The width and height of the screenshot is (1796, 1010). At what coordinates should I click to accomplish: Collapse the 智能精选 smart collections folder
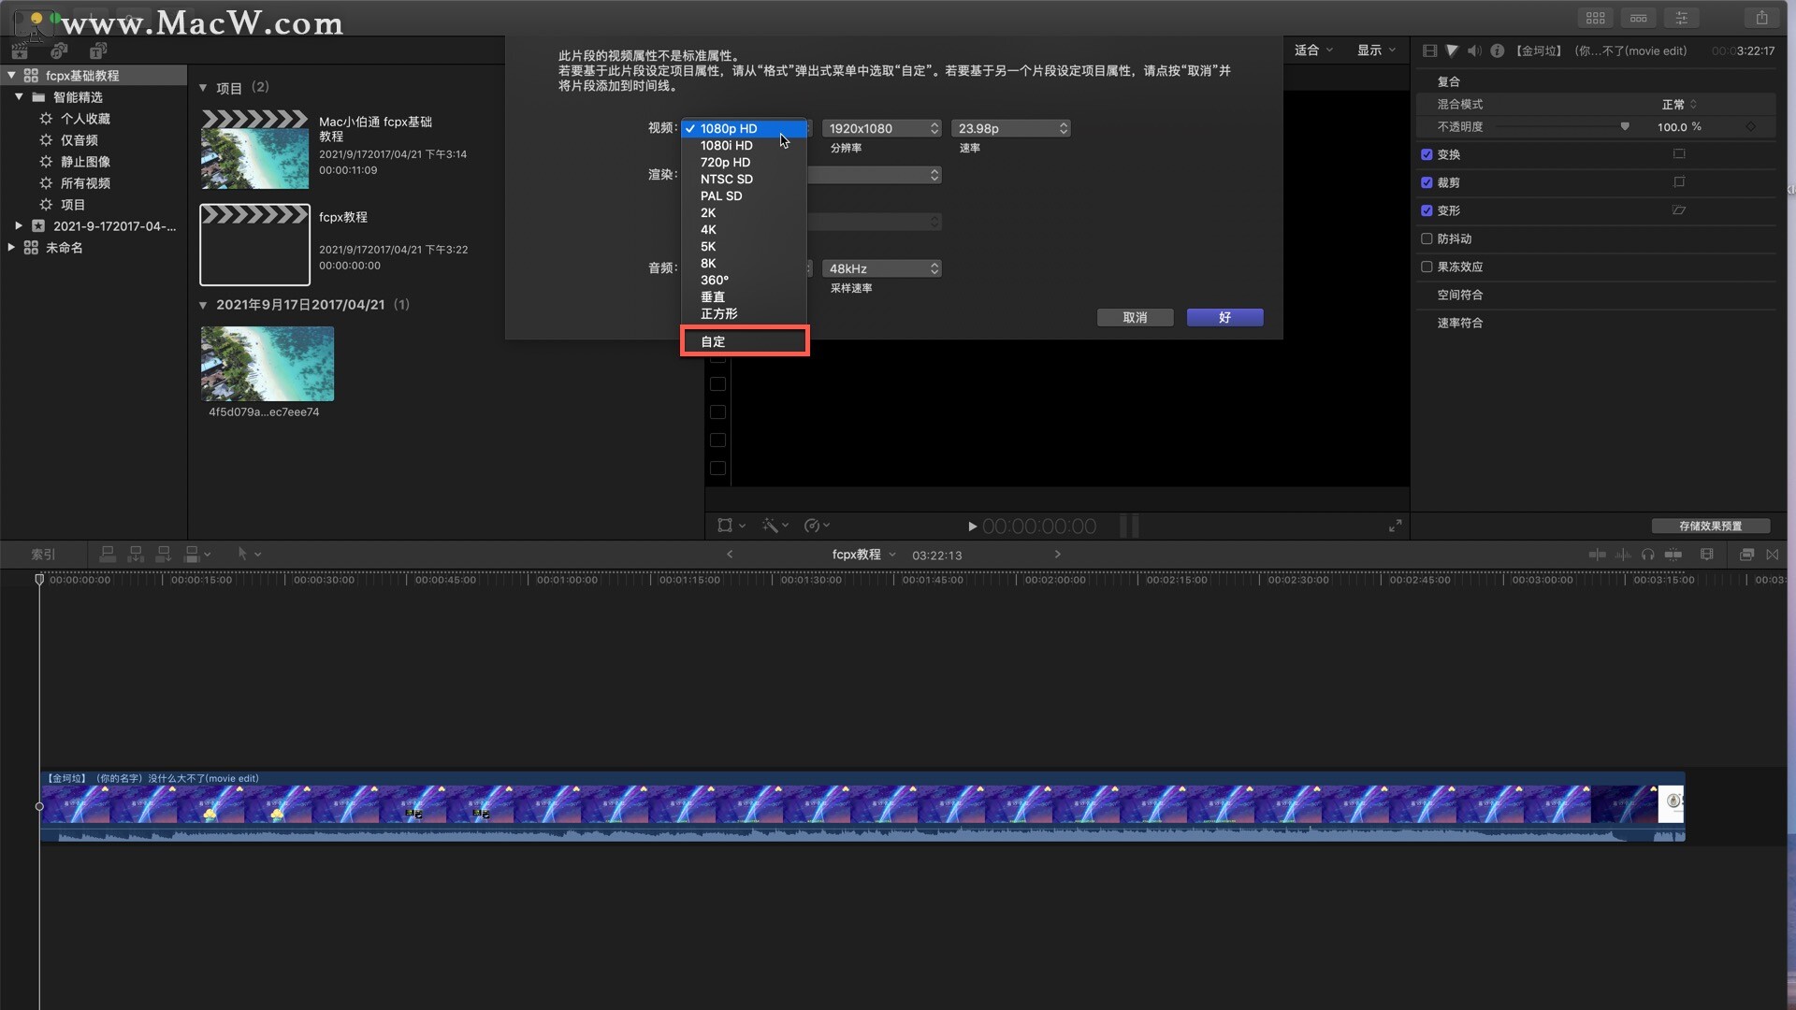[x=19, y=97]
